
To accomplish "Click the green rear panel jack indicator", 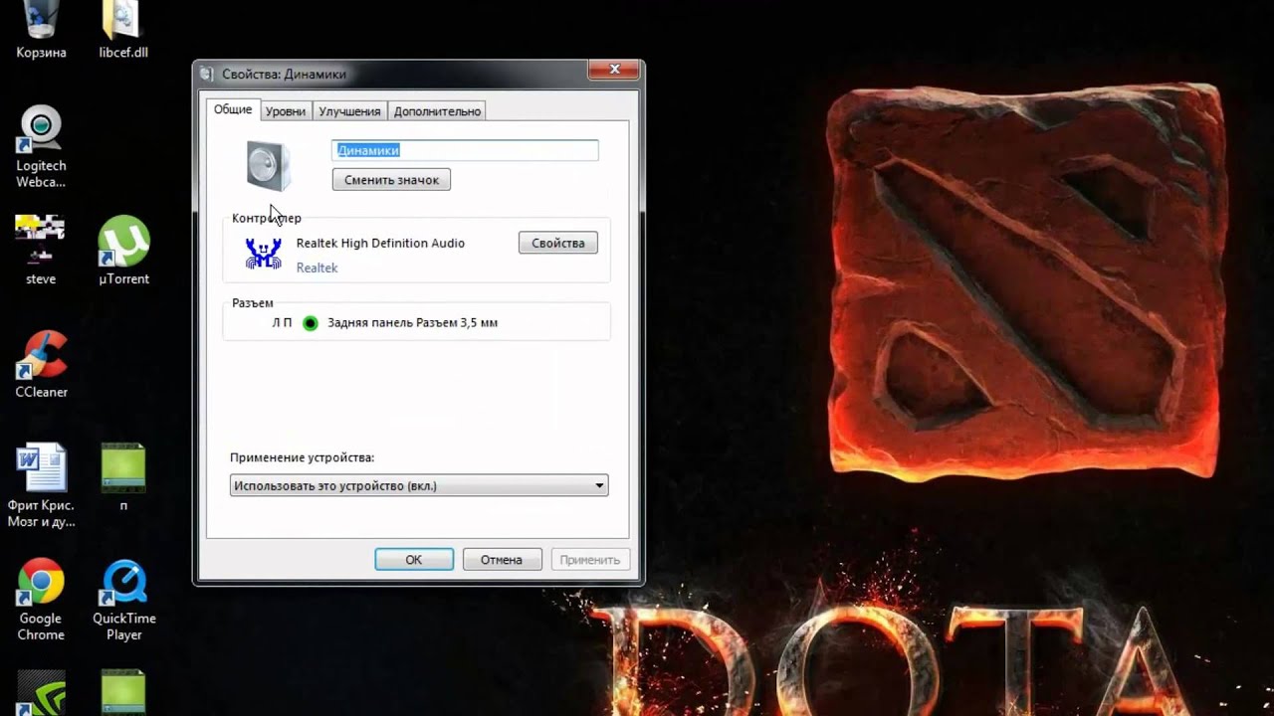I will pos(311,323).
